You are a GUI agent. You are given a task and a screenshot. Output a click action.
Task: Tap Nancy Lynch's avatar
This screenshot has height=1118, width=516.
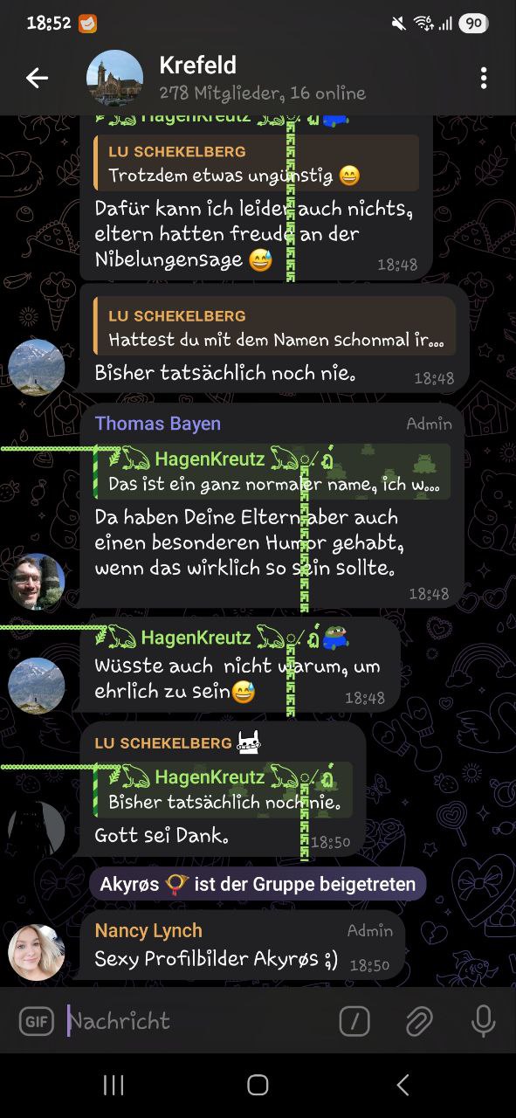[x=37, y=952]
